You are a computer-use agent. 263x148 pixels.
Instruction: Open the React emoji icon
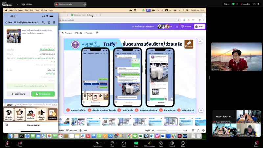tap(124, 142)
